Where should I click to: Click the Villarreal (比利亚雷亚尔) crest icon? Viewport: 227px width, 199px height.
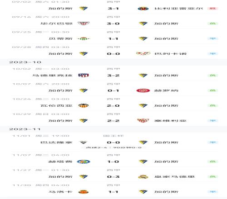point(143,9)
